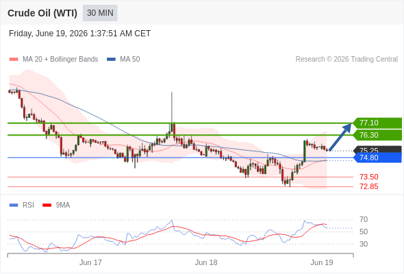Select the green 77.10 resistance price tag
404x274 pixels.
[377, 123]
